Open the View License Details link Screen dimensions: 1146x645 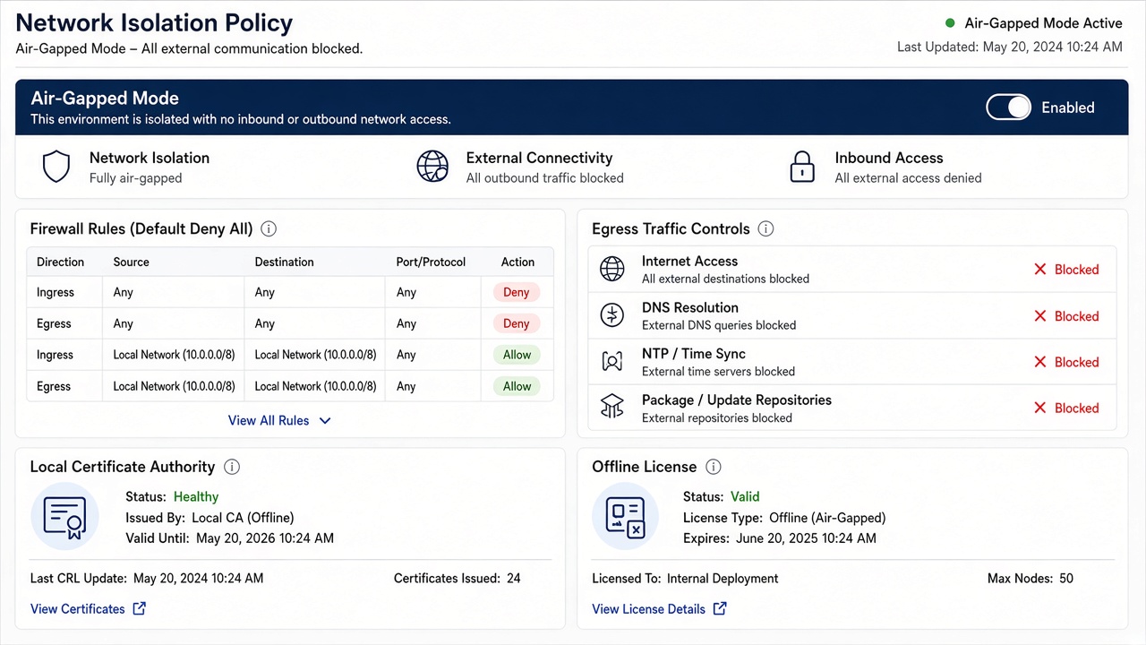[659, 609]
